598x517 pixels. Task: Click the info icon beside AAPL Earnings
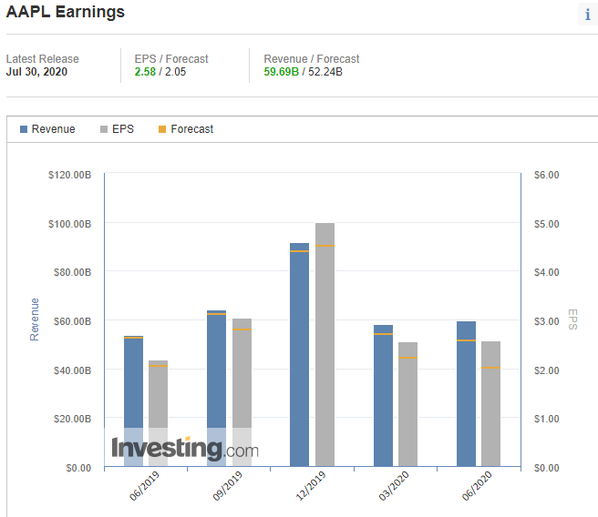[x=588, y=15]
